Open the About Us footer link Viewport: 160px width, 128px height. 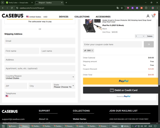coord(43,119)
